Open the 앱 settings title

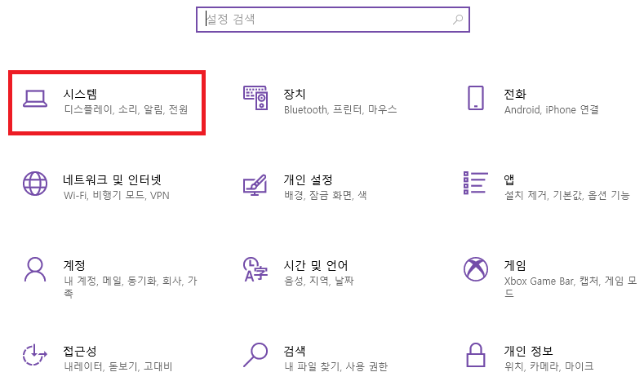(x=509, y=179)
